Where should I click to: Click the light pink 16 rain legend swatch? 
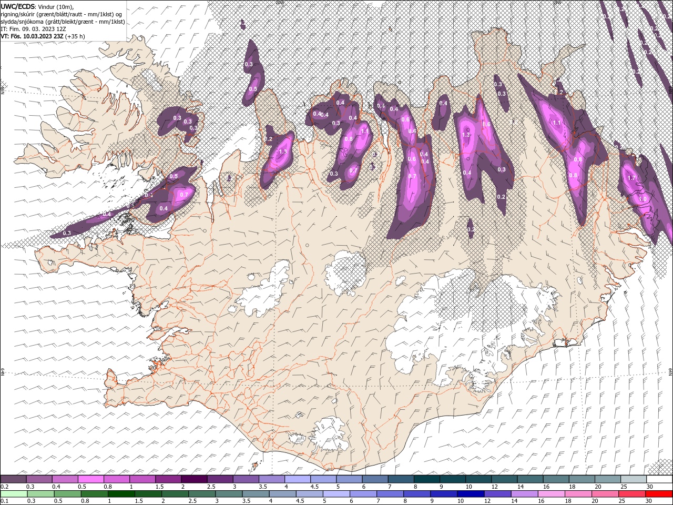click(x=552, y=493)
